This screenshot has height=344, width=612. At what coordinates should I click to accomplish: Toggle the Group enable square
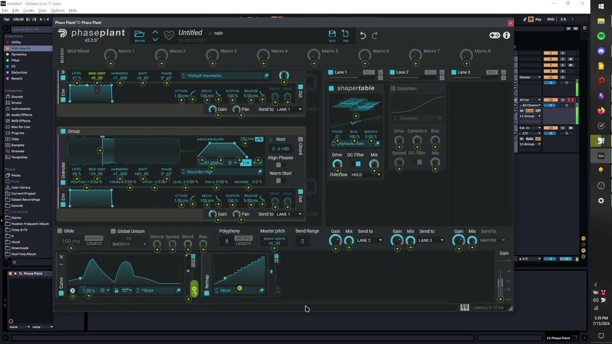[63, 131]
